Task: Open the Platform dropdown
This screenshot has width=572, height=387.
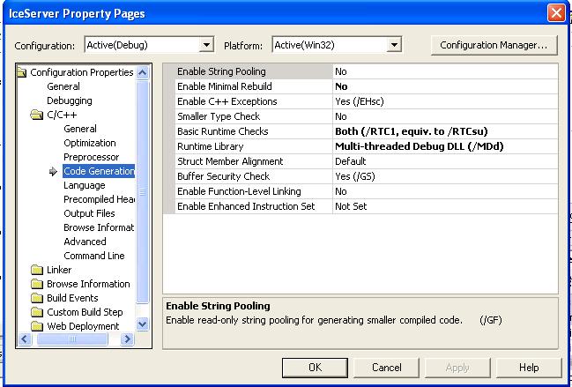Action: click(x=394, y=44)
